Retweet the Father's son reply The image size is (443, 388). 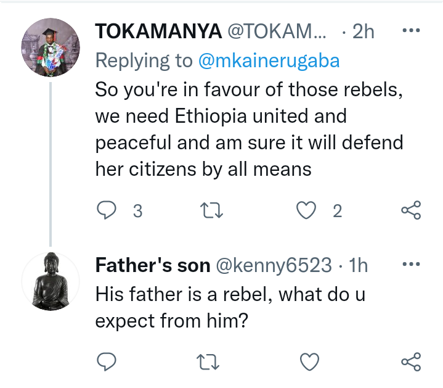pyautogui.click(x=208, y=362)
